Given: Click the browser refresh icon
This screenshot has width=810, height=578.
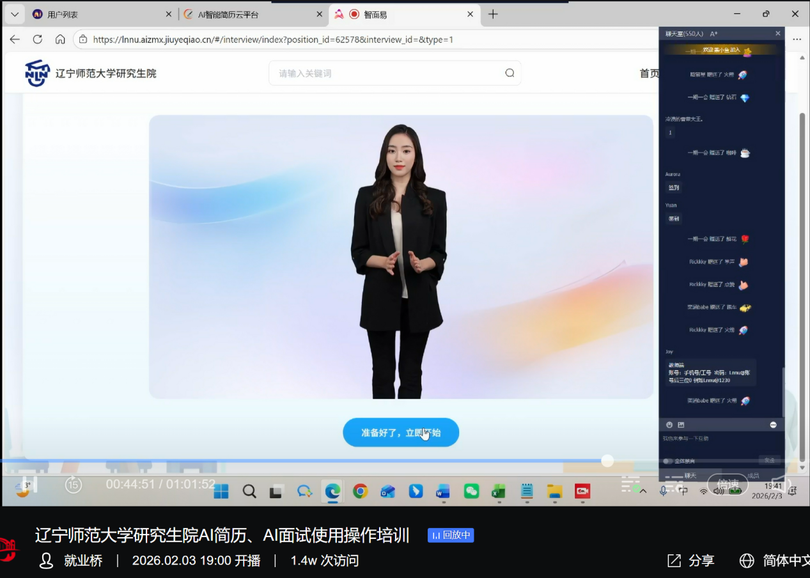Looking at the screenshot, I should tap(38, 40).
